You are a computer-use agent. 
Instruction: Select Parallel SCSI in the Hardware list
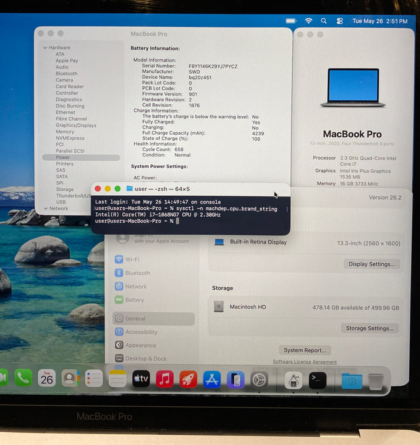[70, 151]
